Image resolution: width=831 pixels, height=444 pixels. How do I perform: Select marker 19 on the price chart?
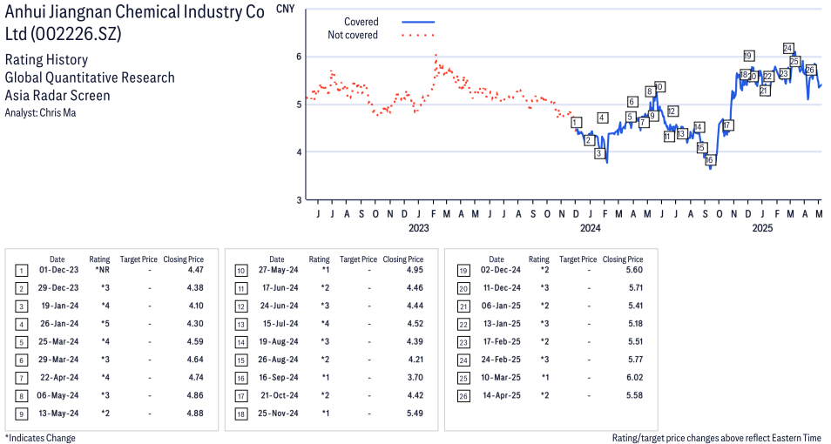(x=748, y=56)
